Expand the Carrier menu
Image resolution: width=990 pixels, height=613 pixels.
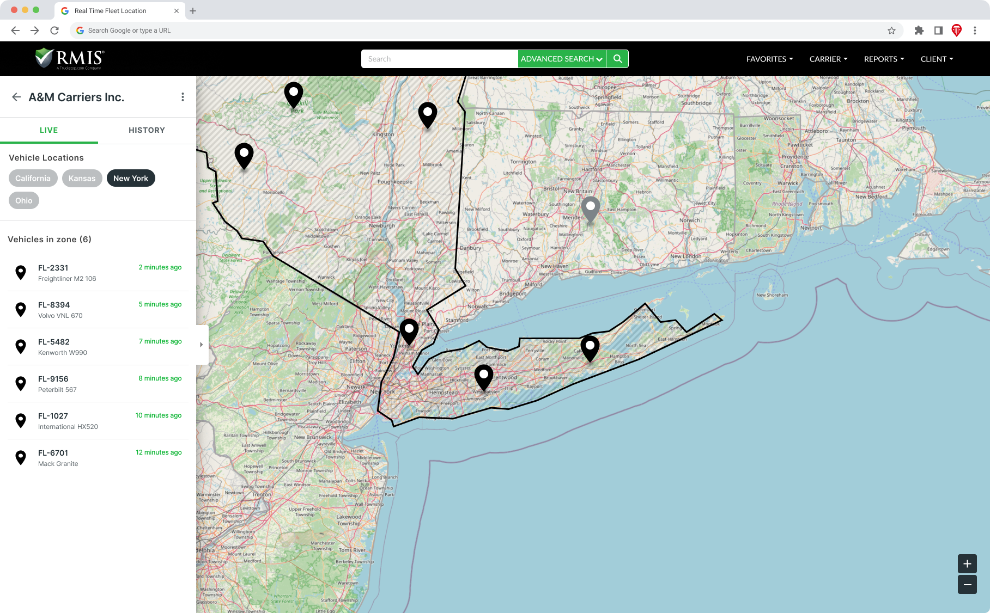(828, 59)
